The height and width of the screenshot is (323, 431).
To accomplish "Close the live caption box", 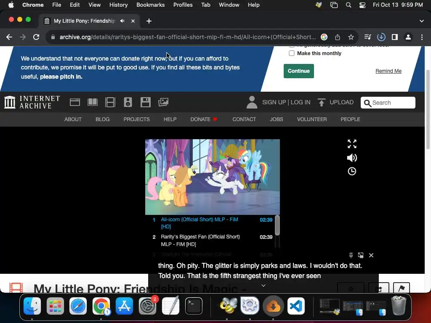I will pos(371,255).
